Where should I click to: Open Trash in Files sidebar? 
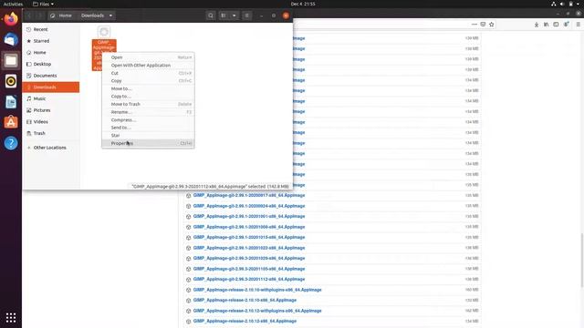[x=51, y=133]
